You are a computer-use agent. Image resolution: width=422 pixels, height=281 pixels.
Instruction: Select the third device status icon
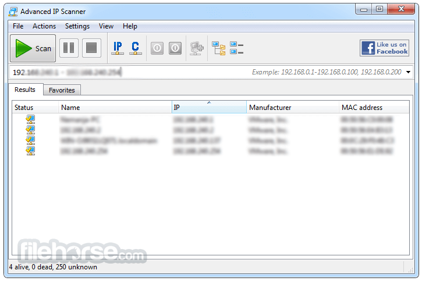(30, 140)
